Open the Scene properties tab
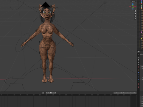This screenshot has height=107, width=143. tap(139, 65)
